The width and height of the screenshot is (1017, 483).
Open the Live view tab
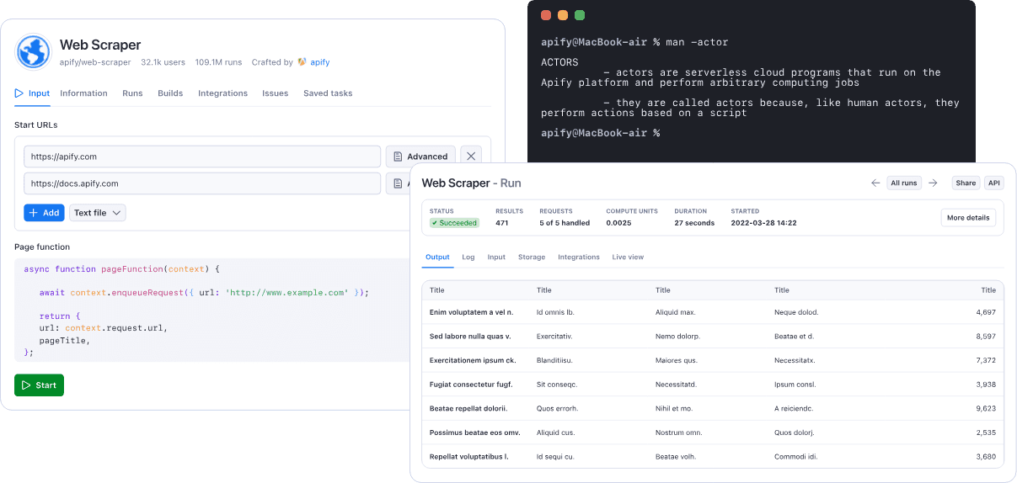(x=628, y=257)
